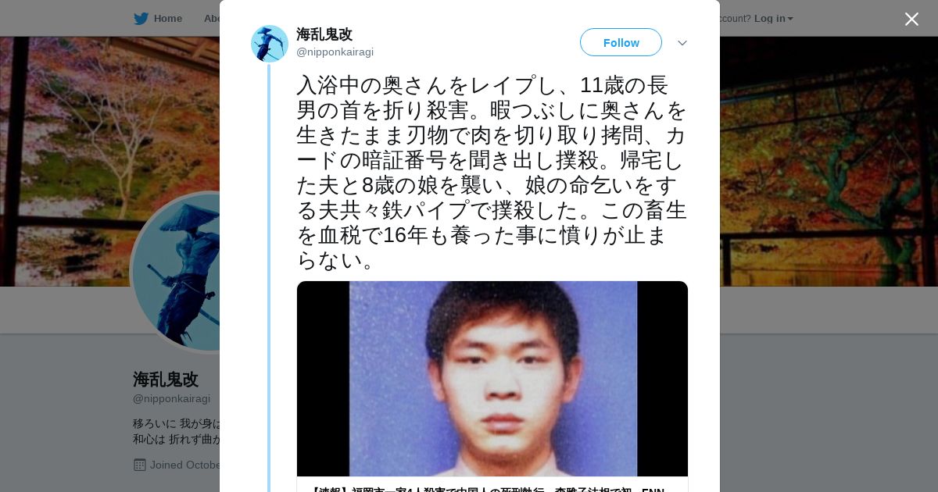This screenshot has height=492, width=938.
Task: Expand the tweet's more options chevron
Action: (682, 43)
